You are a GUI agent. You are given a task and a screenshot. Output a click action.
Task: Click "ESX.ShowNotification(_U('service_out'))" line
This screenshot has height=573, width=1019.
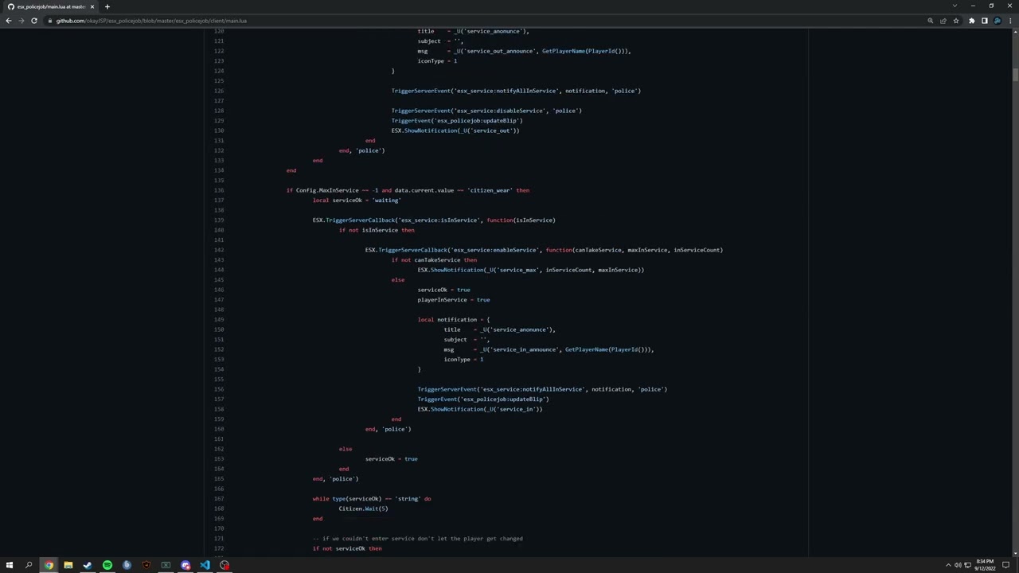455,131
